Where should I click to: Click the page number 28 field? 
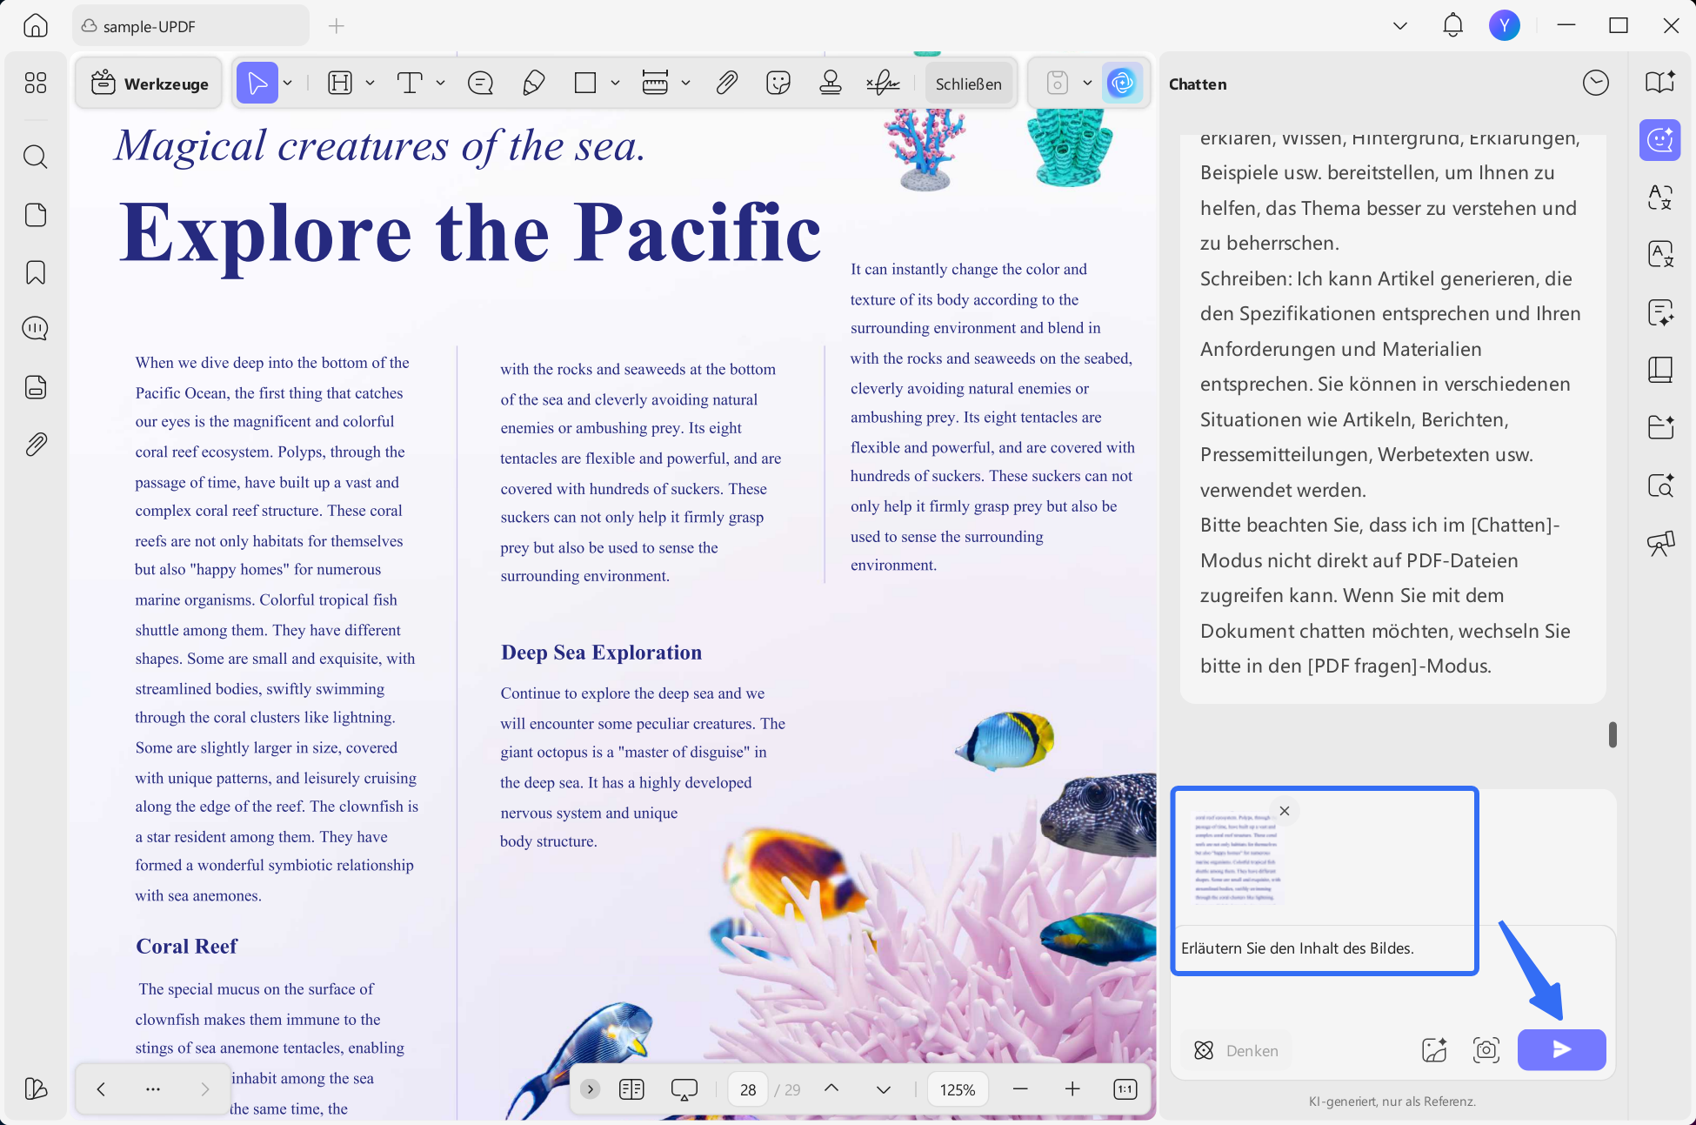pos(748,1089)
